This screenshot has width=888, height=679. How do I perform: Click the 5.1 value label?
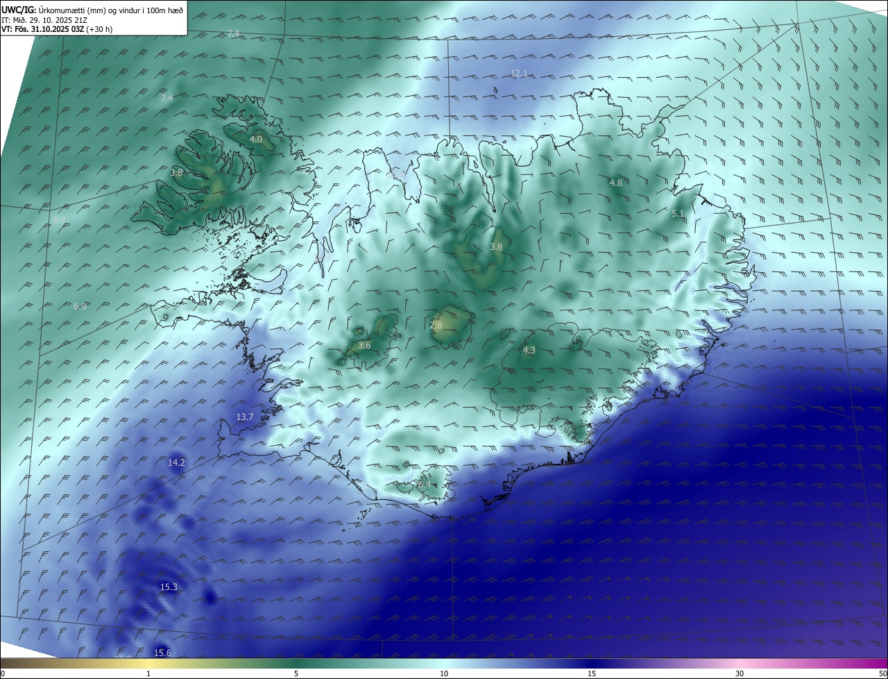678,214
